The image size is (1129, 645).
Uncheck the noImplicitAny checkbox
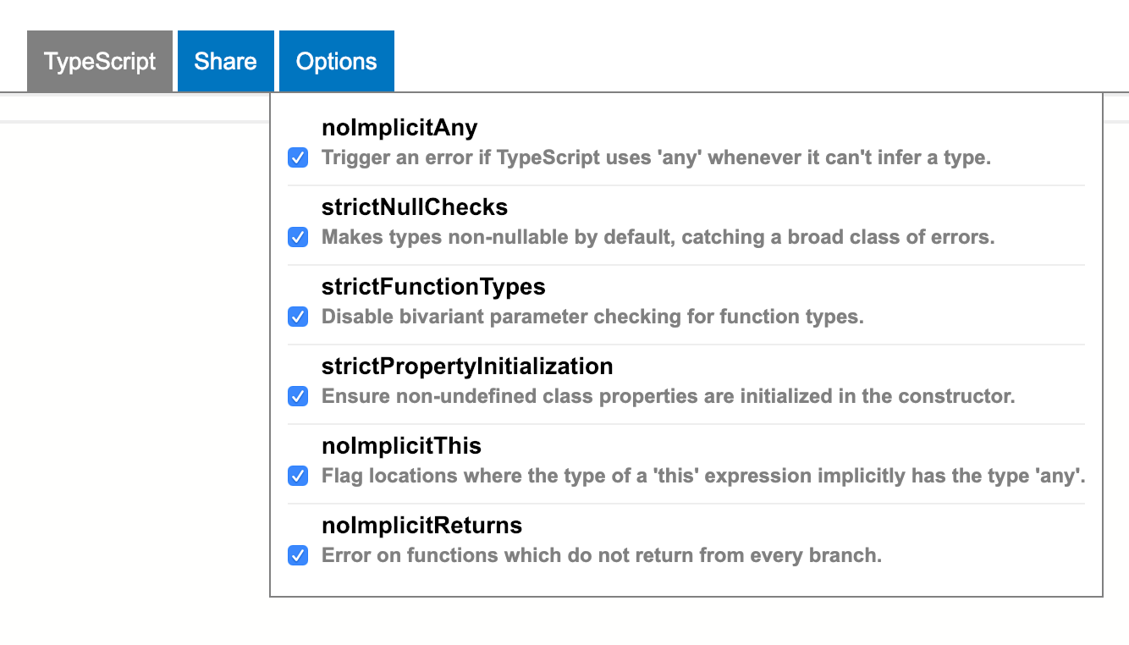tap(298, 157)
